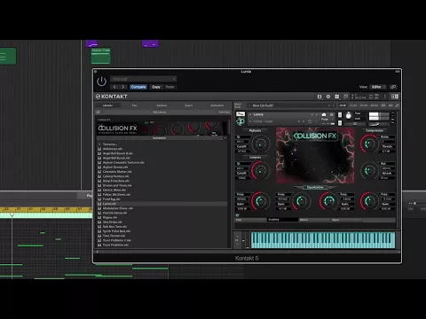
Task: Open the Manual preset dropdown
Action: [x=144, y=79]
